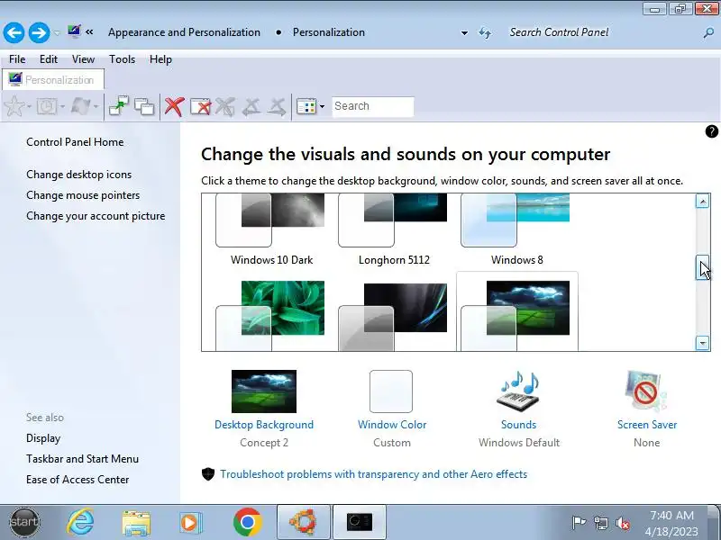Screen dimensions: 721x540
Task: Go back with the blue back arrow
Action: (14, 32)
